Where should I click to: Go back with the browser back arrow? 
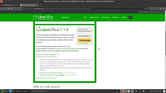2,9
